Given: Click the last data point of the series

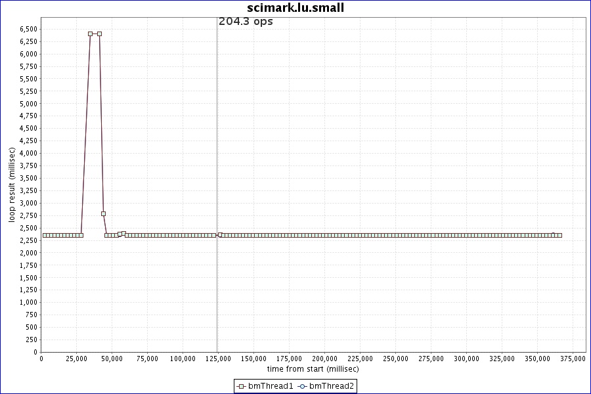Looking at the screenshot, I should click(x=559, y=235).
